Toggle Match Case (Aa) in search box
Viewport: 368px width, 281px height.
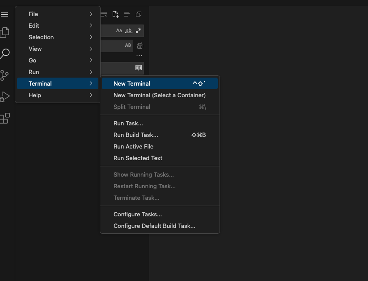point(119,30)
